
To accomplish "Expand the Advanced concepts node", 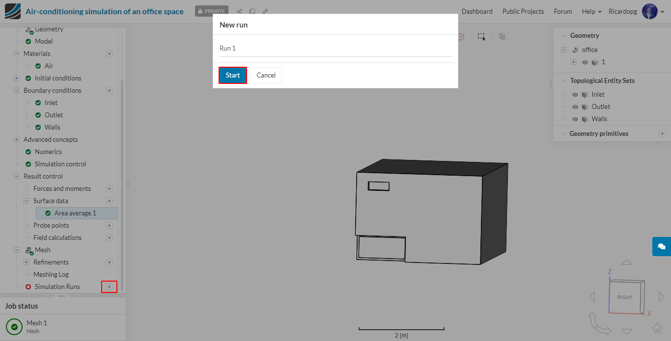I will (x=16, y=139).
